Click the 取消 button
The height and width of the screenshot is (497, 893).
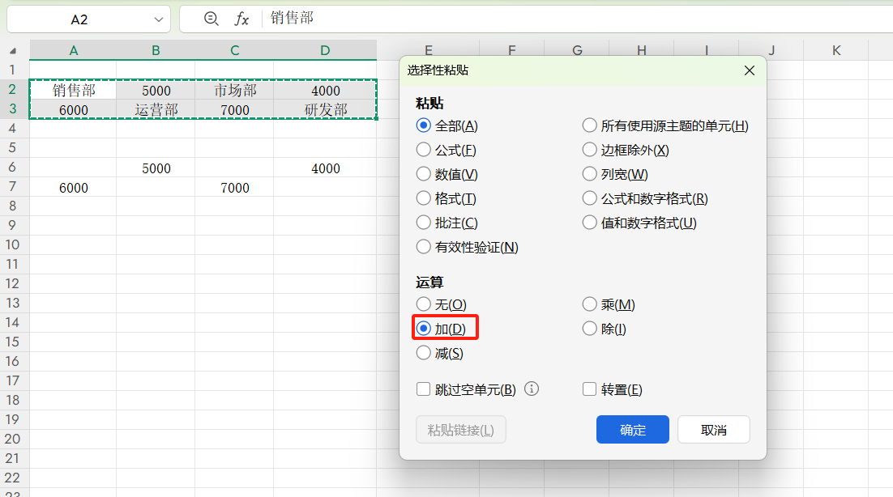[713, 430]
